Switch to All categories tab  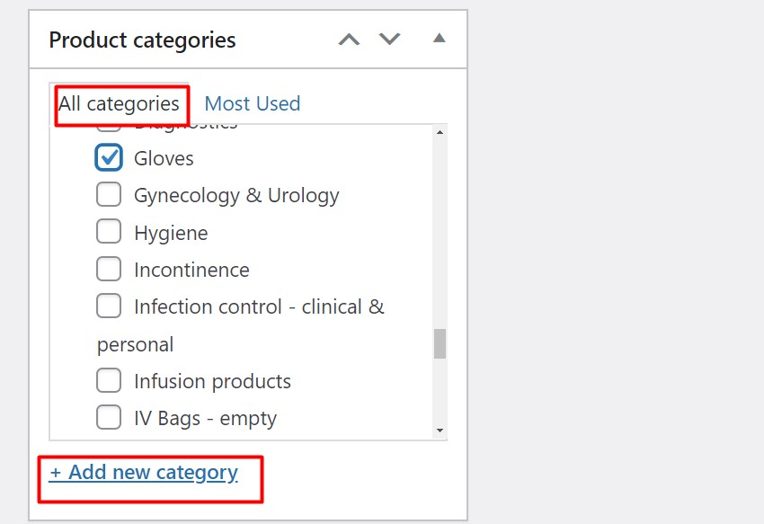[119, 104]
